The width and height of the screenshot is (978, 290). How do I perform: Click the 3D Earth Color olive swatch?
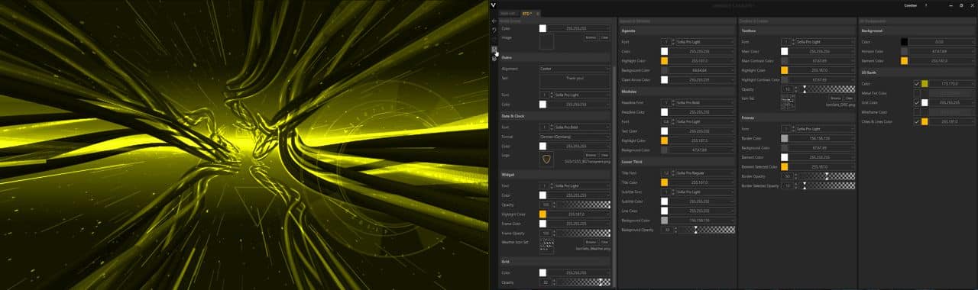(x=925, y=84)
